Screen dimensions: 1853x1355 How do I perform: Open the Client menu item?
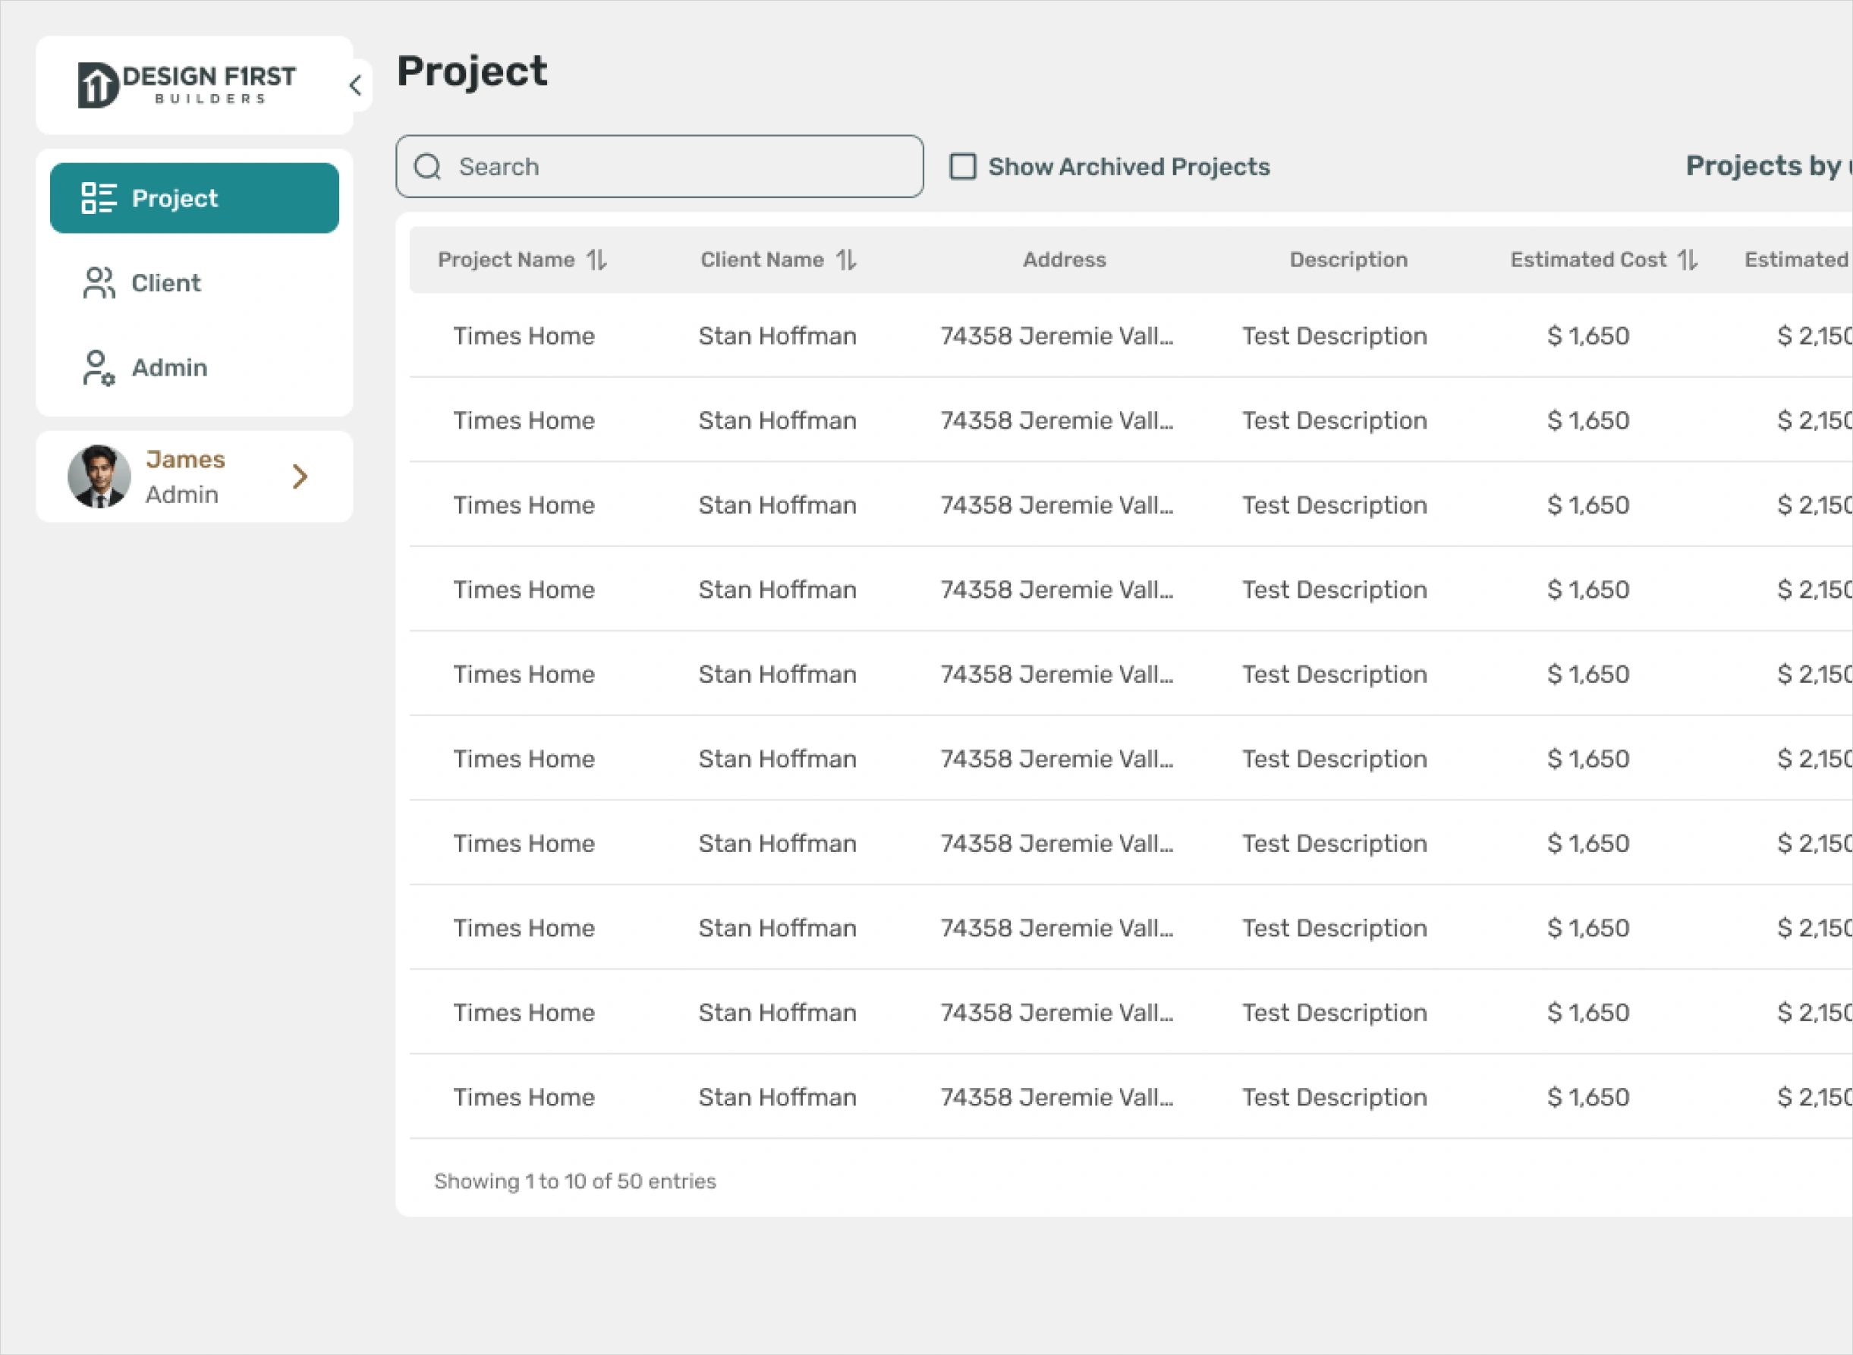165,283
